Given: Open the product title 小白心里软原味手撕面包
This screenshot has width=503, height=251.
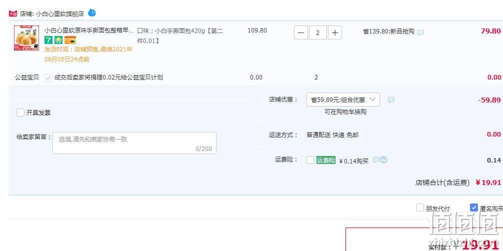Looking at the screenshot, I should click(88, 30).
